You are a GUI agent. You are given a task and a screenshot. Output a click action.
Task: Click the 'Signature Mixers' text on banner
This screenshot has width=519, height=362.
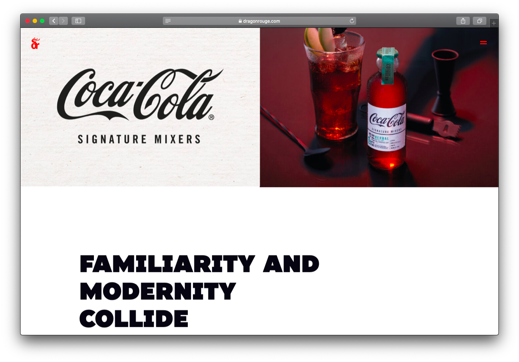[139, 139]
